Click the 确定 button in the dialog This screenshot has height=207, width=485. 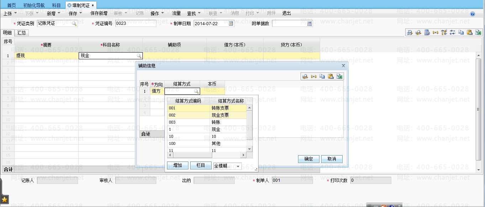[308, 159]
